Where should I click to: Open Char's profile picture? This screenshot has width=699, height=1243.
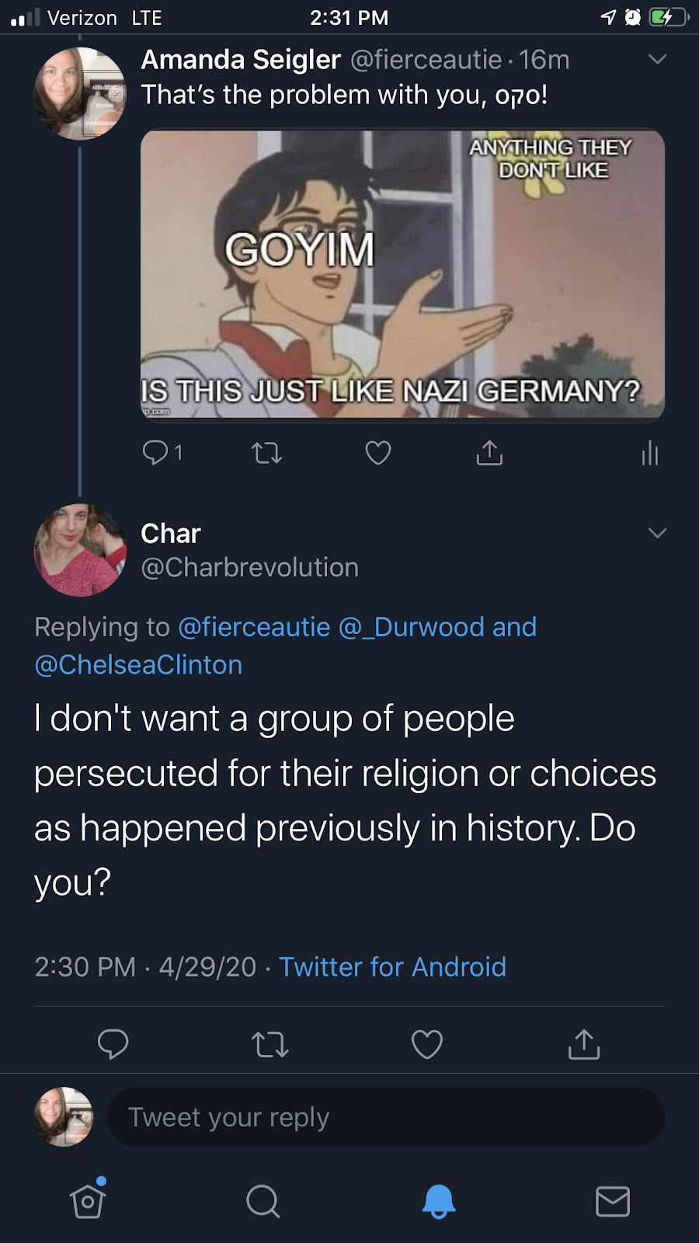80,550
